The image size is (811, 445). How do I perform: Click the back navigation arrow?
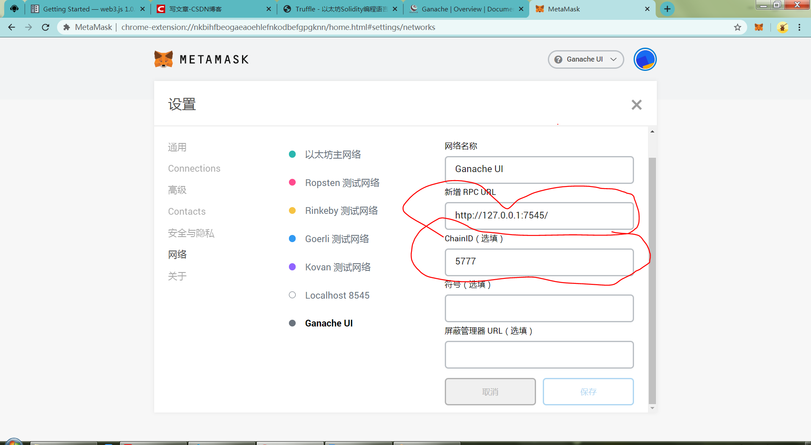[x=11, y=27]
